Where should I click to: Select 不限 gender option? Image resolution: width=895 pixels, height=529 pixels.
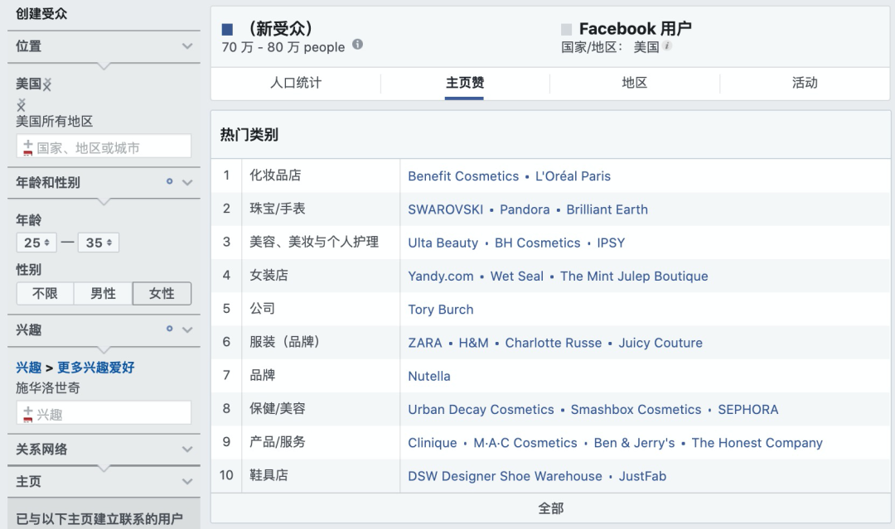coord(45,294)
